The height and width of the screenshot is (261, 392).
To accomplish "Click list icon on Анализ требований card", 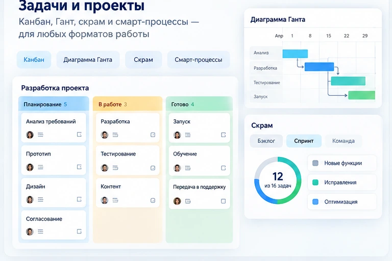I will [40, 135].
